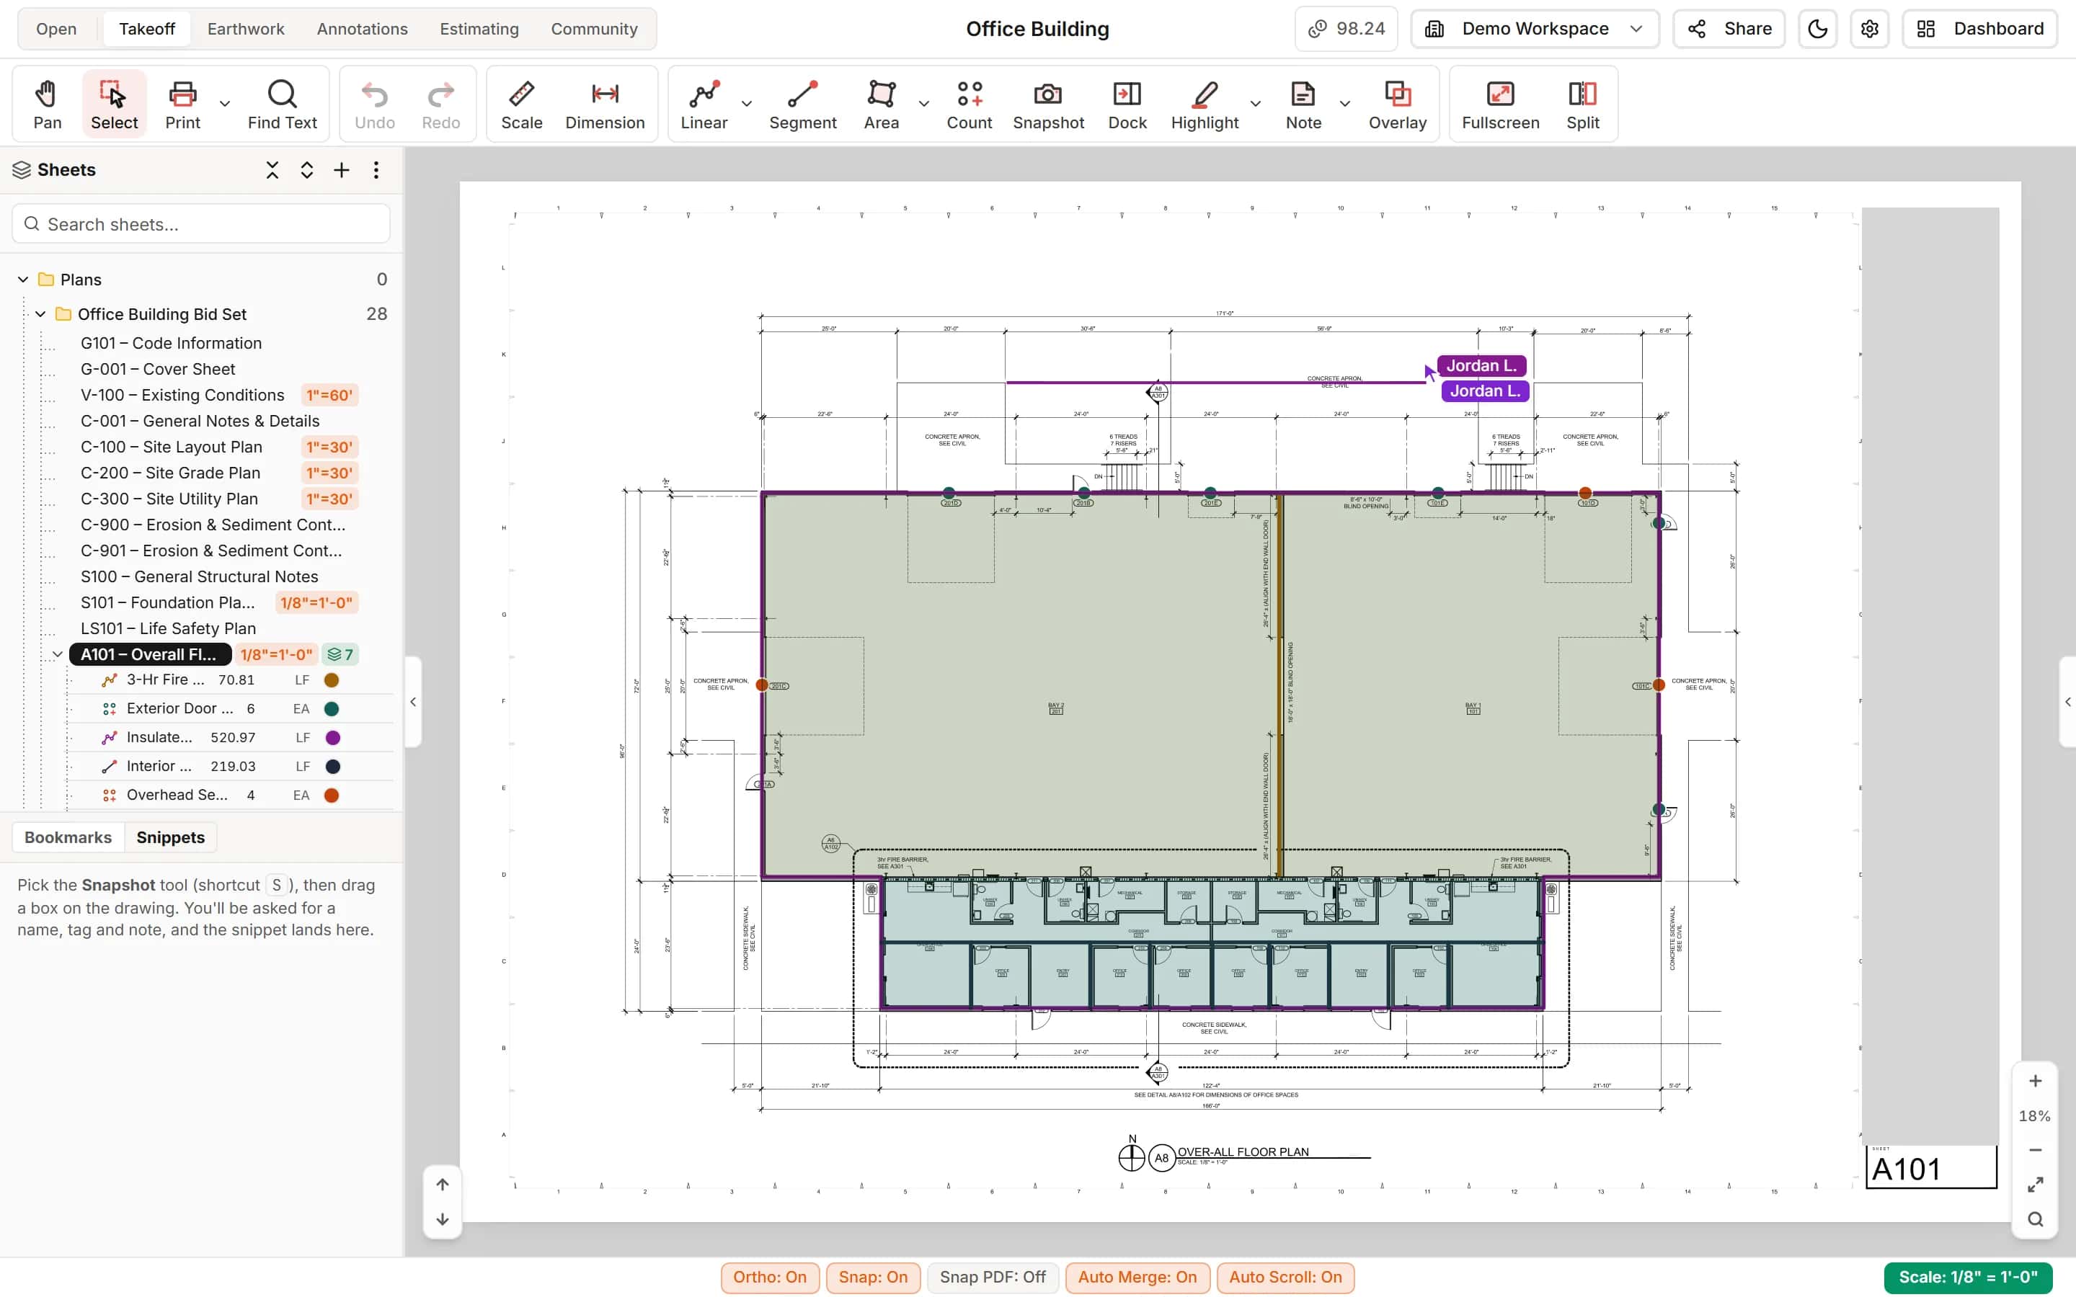Viewport: 2076px width, 1297px height.
Task: Open the Annotations tab
Action: click(x=362, y=28)
